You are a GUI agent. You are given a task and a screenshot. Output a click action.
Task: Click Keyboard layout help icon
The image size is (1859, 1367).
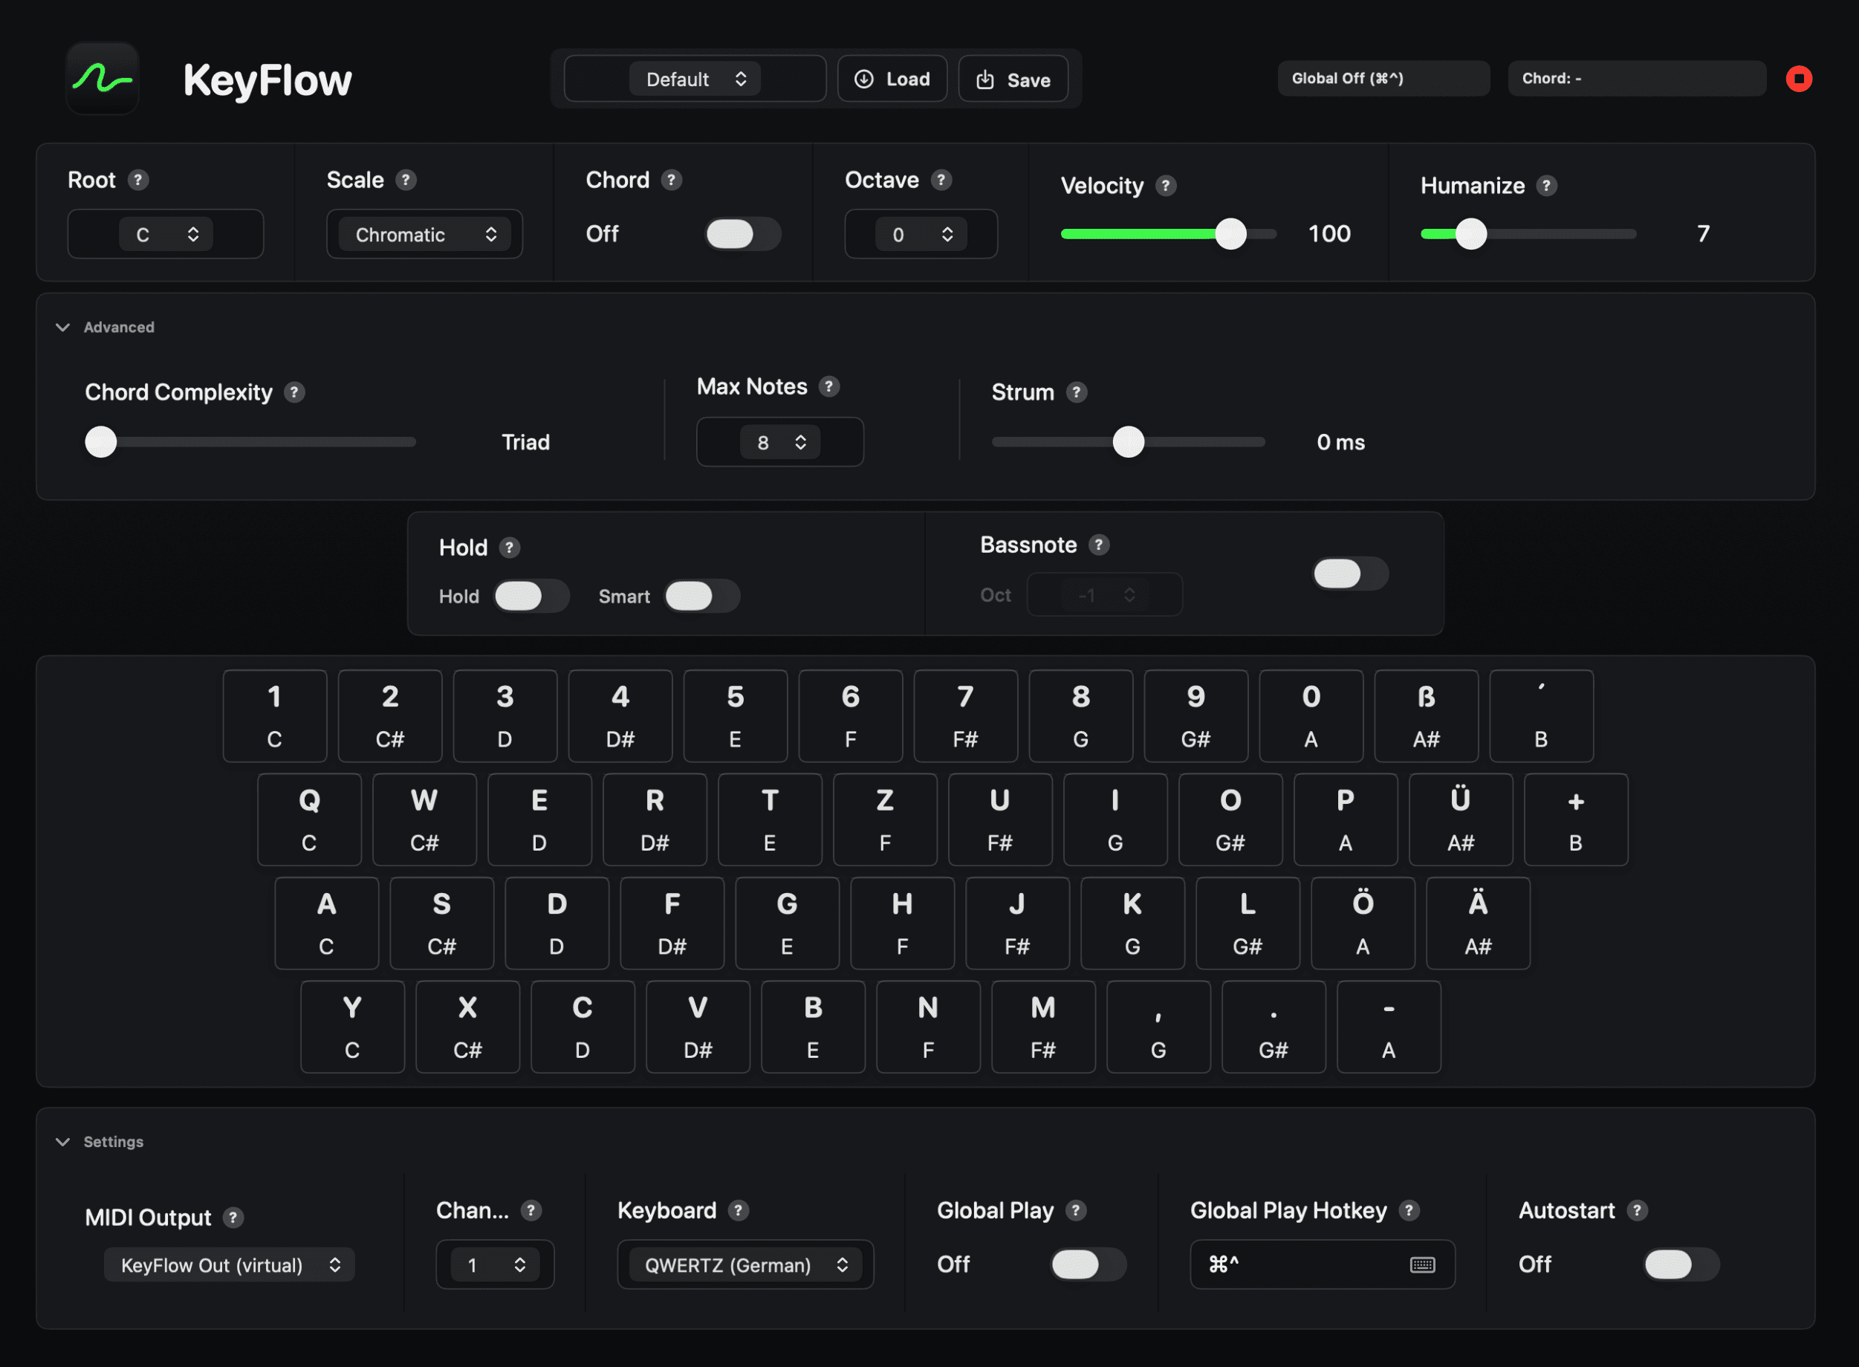click(739, 1210)
